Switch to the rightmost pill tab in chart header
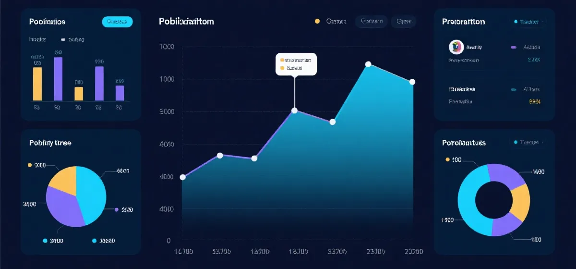Image resolution: width=576 pixels, height=269 pixels. pyautogui.click(x=403, y=21)
